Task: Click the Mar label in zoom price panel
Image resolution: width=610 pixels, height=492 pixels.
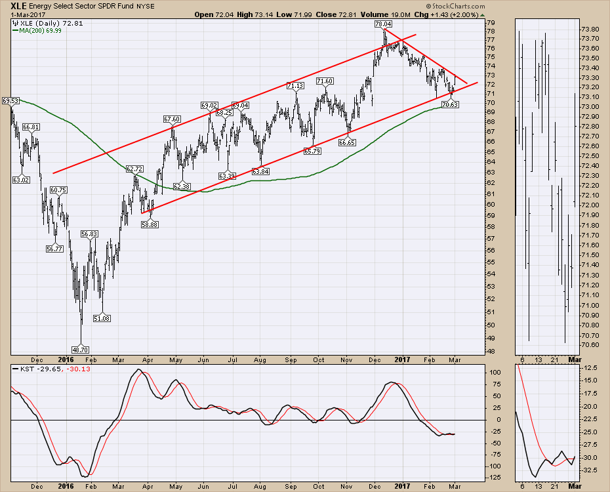Action: [x=575, y=359]
